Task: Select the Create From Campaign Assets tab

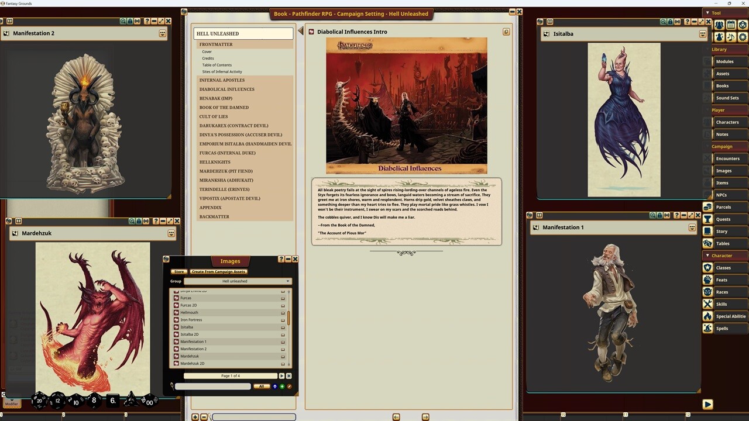Action: (218, 271)
